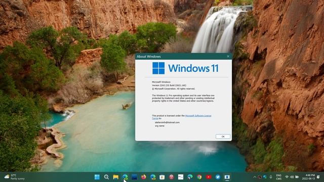Click the Windows 11 logo
This screenshot has height=182, width=324.
click(x=185, y=68)
